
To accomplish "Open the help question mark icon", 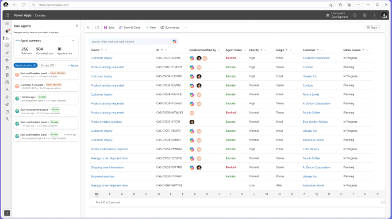I will 374,15.
